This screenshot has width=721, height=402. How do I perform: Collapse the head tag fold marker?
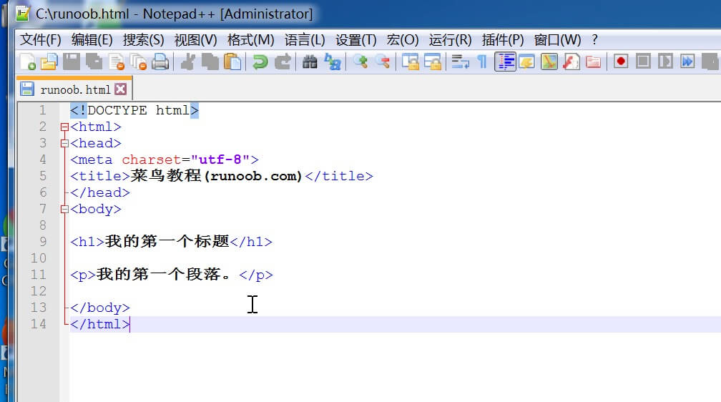click(65, 144)
